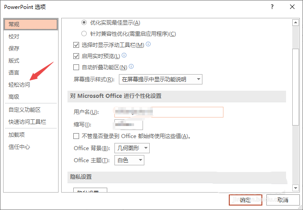Open 屏幕提示样式 dropdown
303x210 pixels.
[x=160, y=80]
